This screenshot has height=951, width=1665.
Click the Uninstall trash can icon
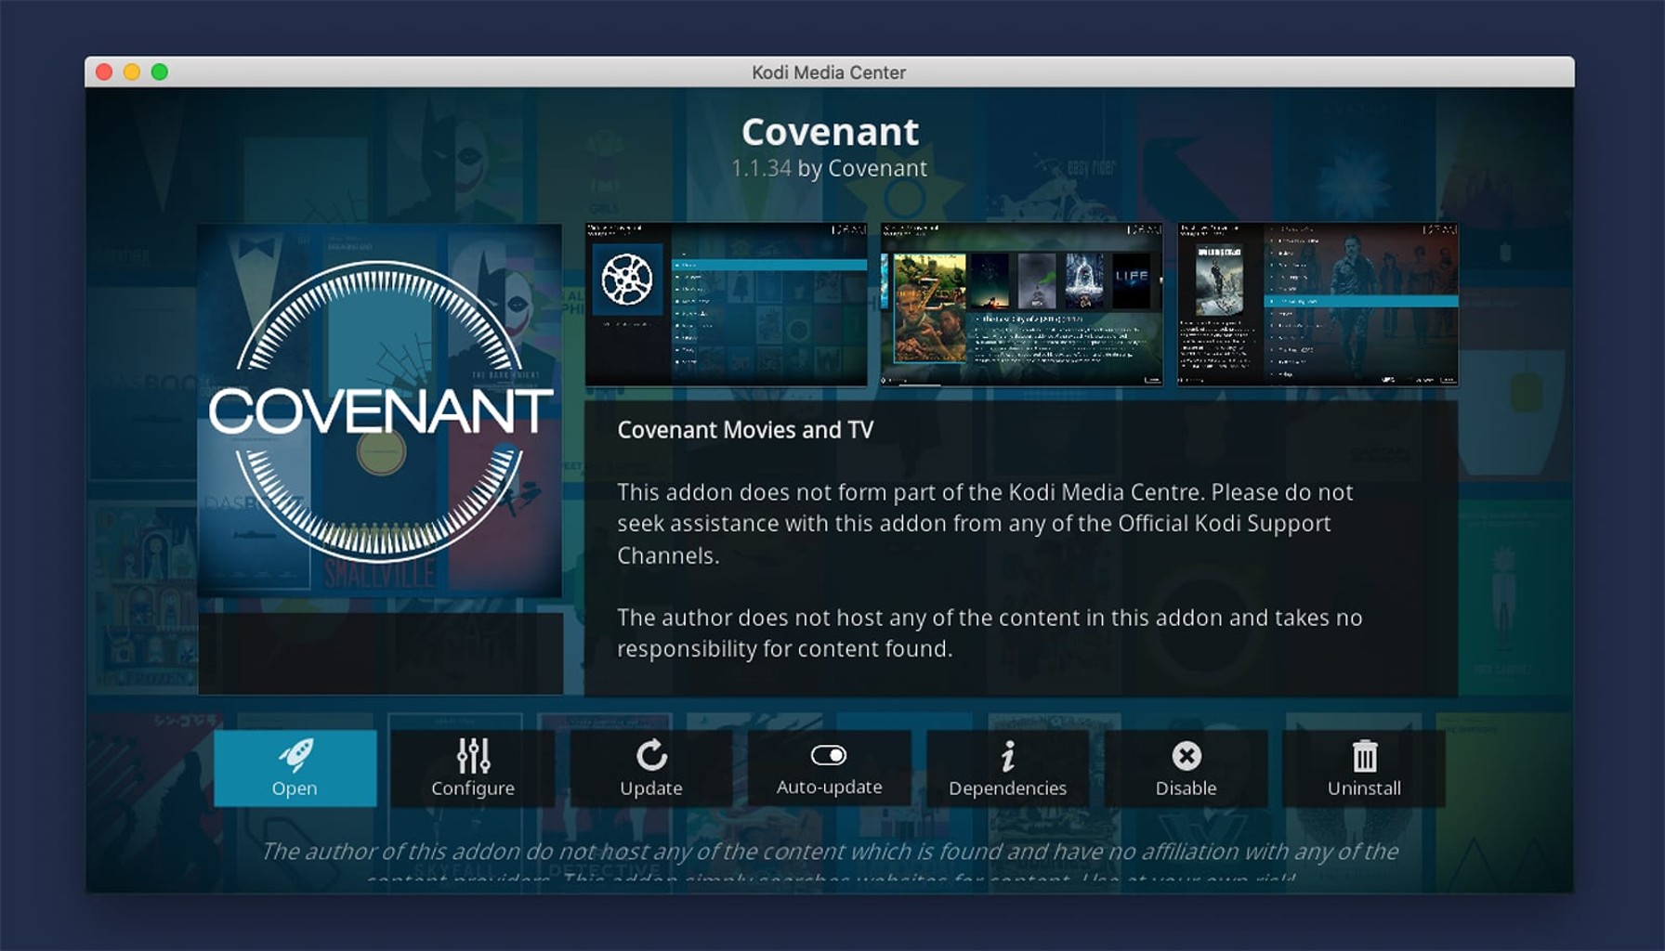click(x=1364, y=756)
